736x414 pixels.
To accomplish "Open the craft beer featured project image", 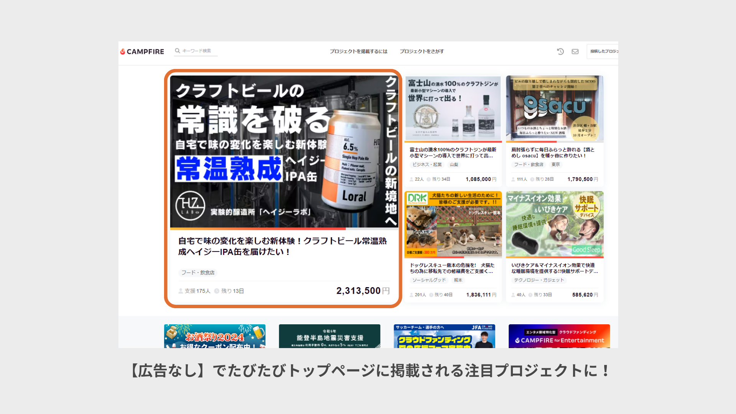I will [284, 151].
